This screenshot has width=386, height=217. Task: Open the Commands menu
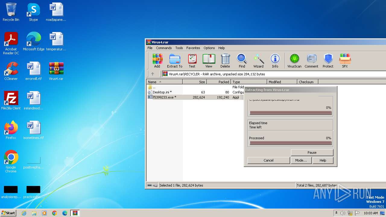[164, 48]
